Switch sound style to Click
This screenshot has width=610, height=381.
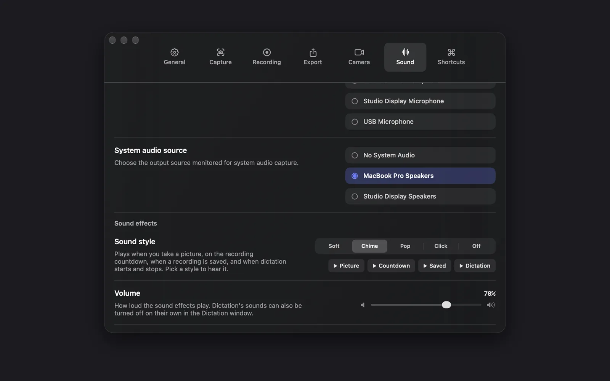pyautogui.click(x=441, y=246)
